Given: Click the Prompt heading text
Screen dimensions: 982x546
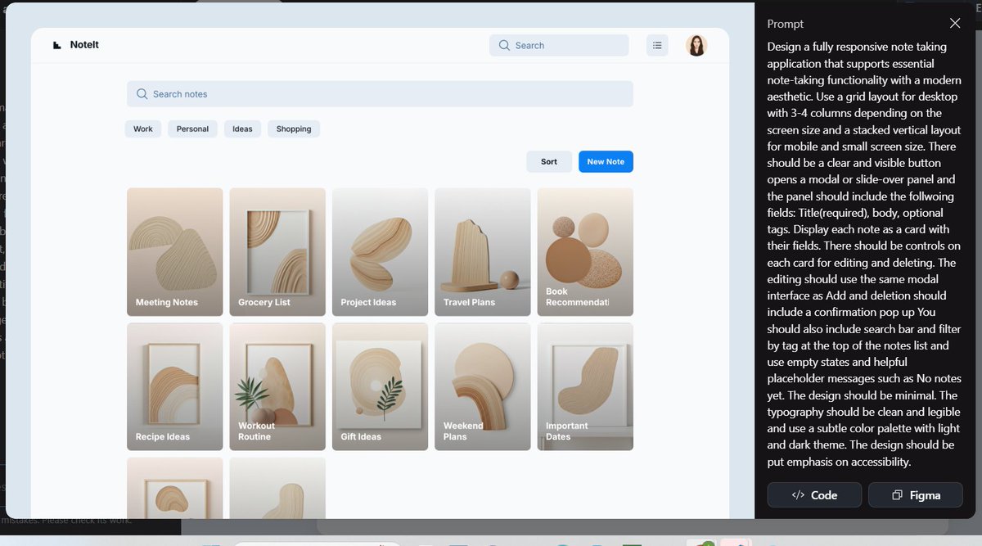Looking at the screenshot, I should coord(786,24).
